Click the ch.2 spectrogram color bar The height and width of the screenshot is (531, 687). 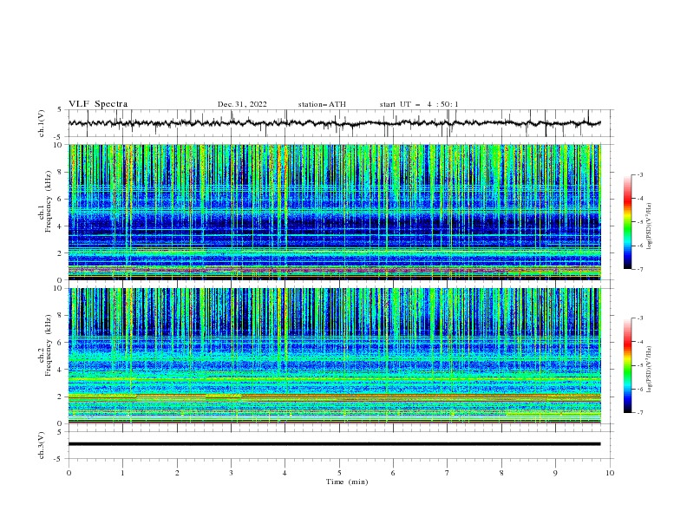coord(627,365)
